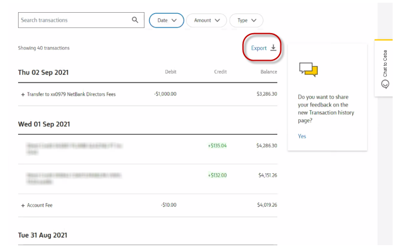
Task: Expand the Account Fee transaction details
Action: pyautogui.click(x=23, y=205)
